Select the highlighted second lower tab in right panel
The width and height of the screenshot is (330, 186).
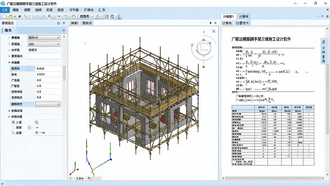tap(242, 23)
